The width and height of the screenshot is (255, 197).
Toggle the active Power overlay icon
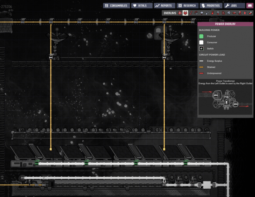pyautogui.click(x=185, y=13)
